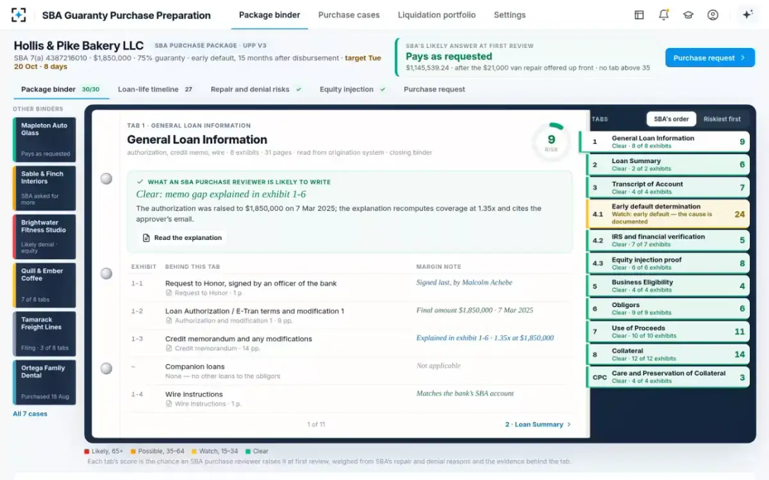Click margin note 'Signed last, by Malcolm Achebe'
The image size is (769, 480).
click(x=465, y=282)
